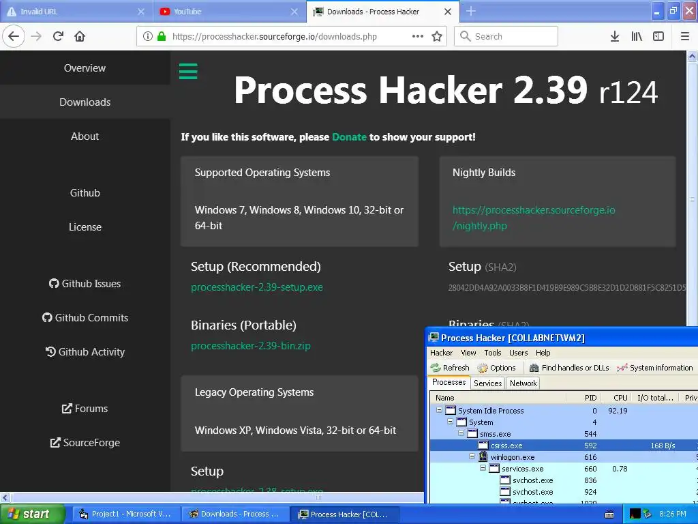Show site information icon in address bar
Image resolution: width=698 pixels, height=524 pixels.
point(148,36)
